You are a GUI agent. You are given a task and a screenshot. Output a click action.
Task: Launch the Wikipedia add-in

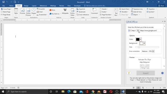point(65,11)
